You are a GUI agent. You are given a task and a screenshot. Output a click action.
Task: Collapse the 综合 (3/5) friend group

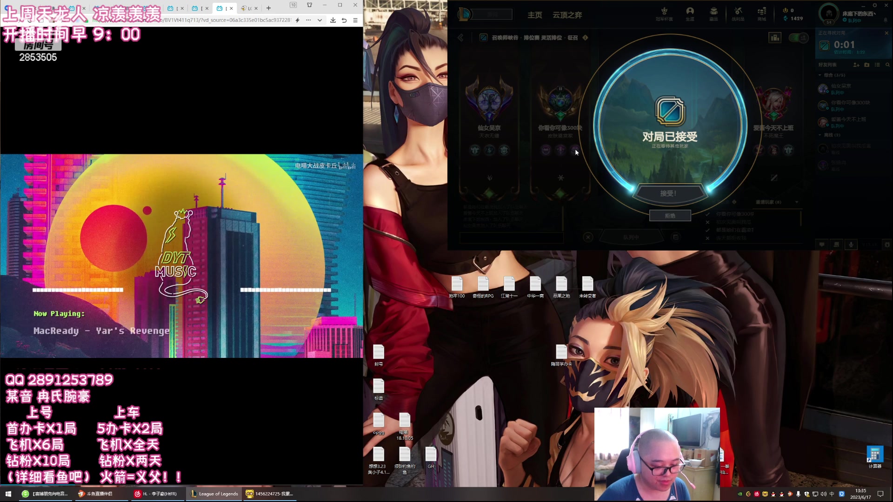[x=832, y=75]
